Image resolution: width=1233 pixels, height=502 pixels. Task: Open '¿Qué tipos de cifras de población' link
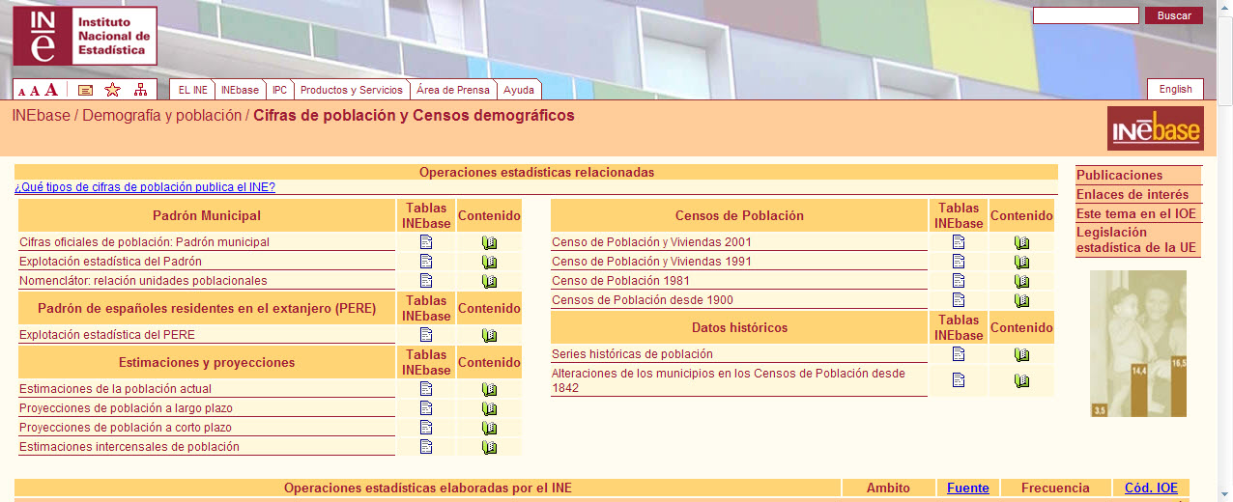pos(145,187)
